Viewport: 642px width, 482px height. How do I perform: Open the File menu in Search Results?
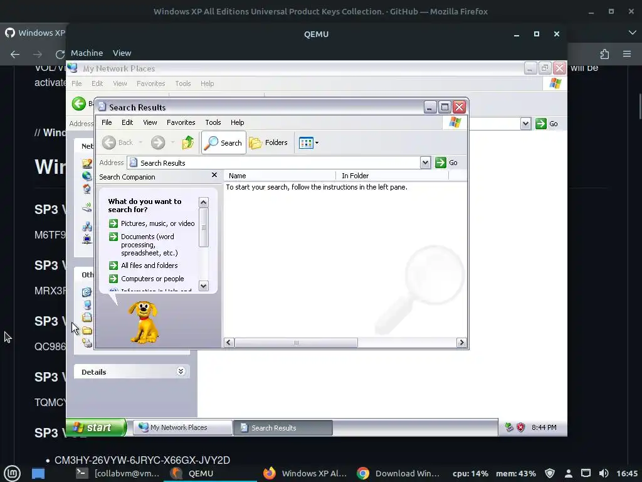(x=107, y=122)
